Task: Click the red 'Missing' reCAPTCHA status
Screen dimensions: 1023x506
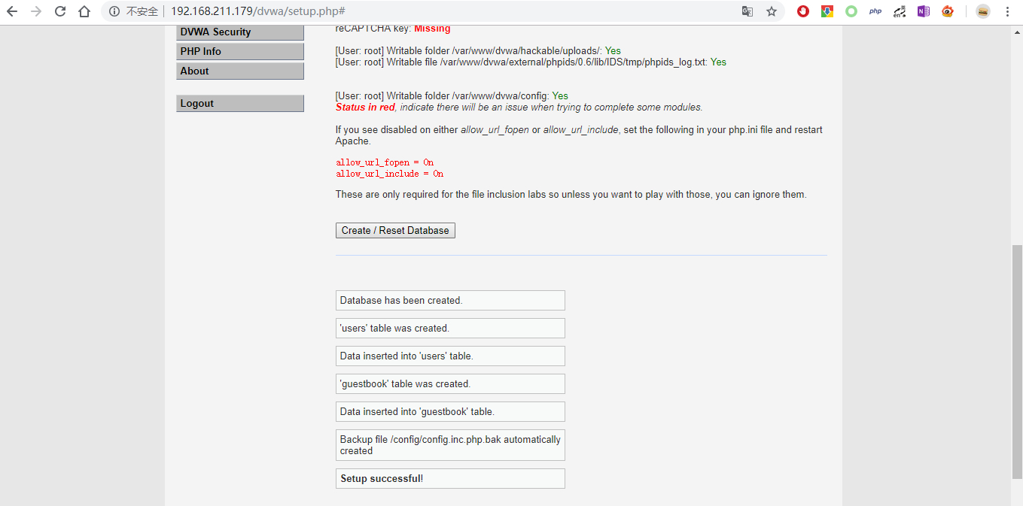Action: [432, 29]
